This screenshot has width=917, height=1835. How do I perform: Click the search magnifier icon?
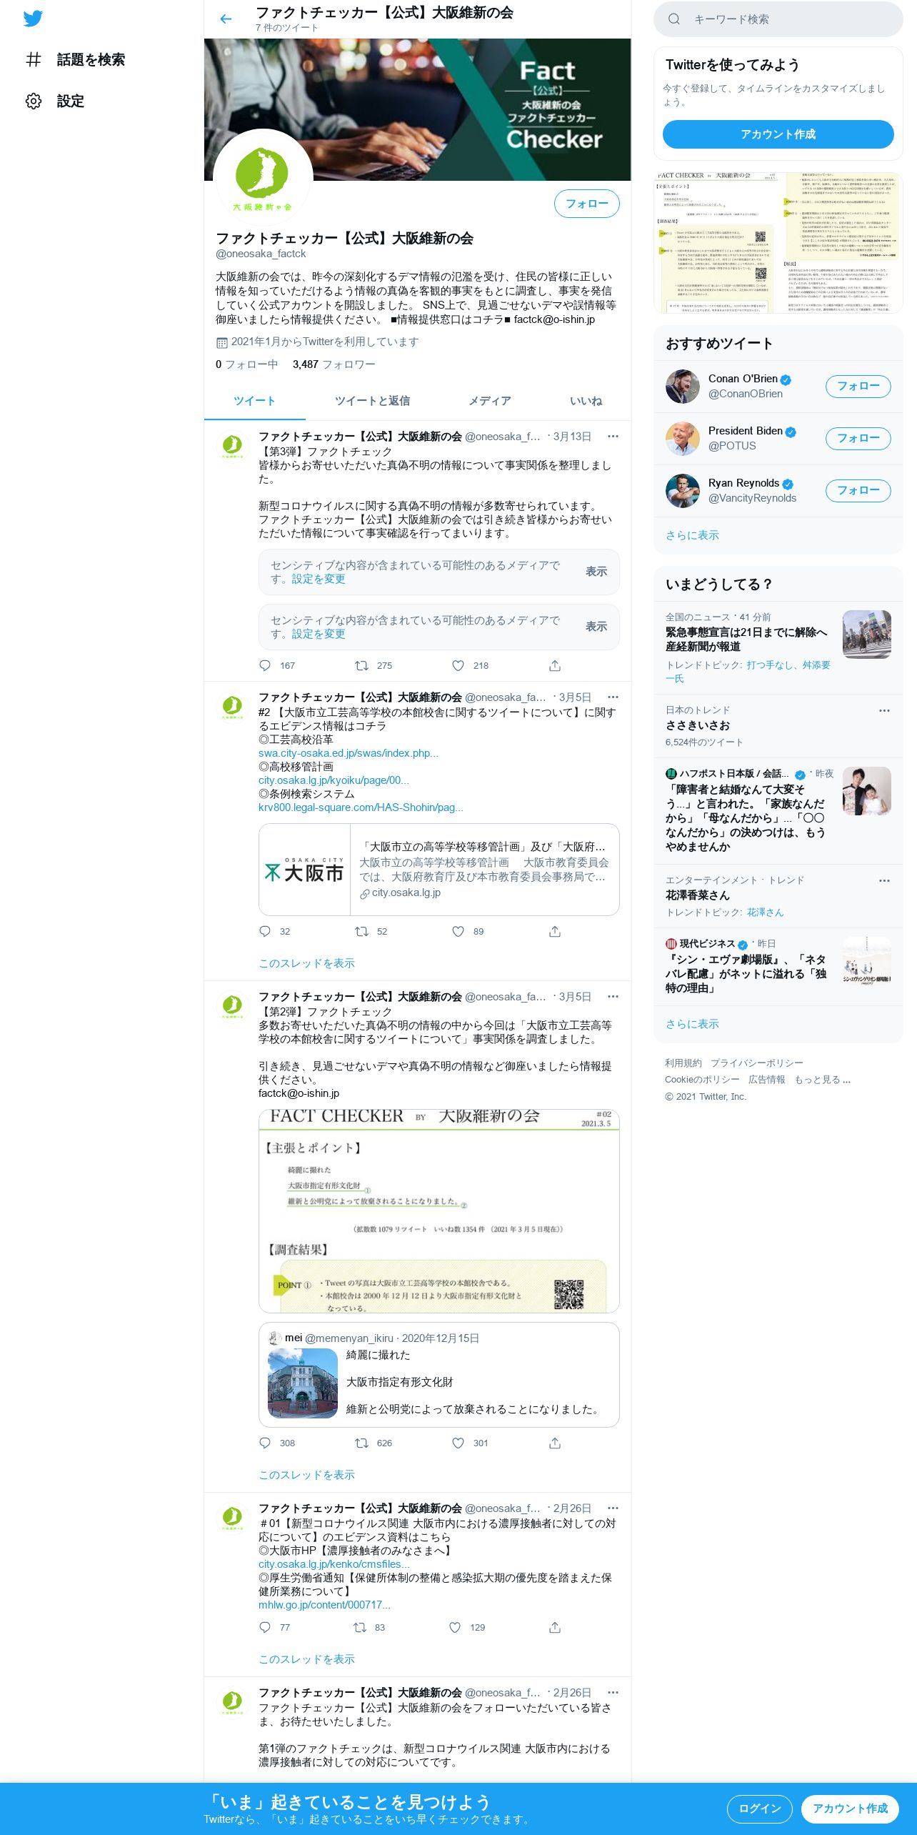(674, 19)
